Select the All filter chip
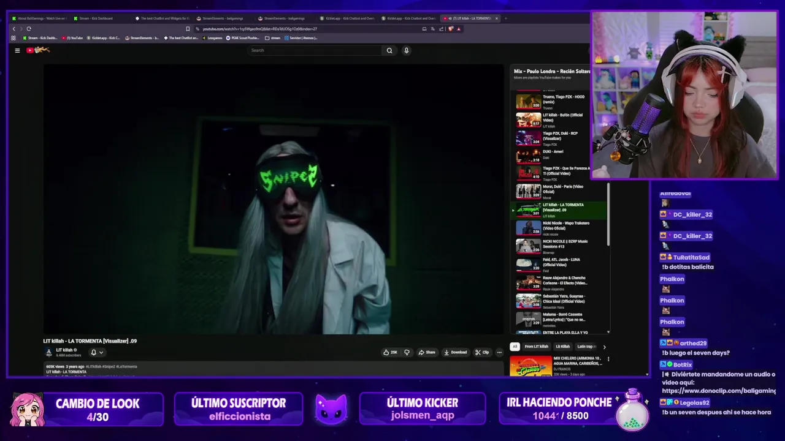Screen dimensions: 785x441 515,347
